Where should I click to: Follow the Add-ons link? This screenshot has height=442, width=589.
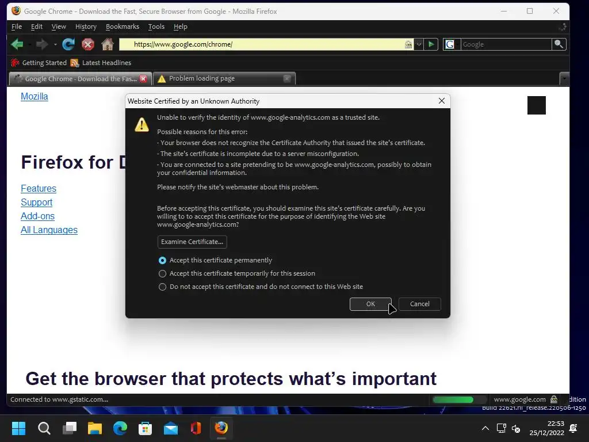point(37,216)
